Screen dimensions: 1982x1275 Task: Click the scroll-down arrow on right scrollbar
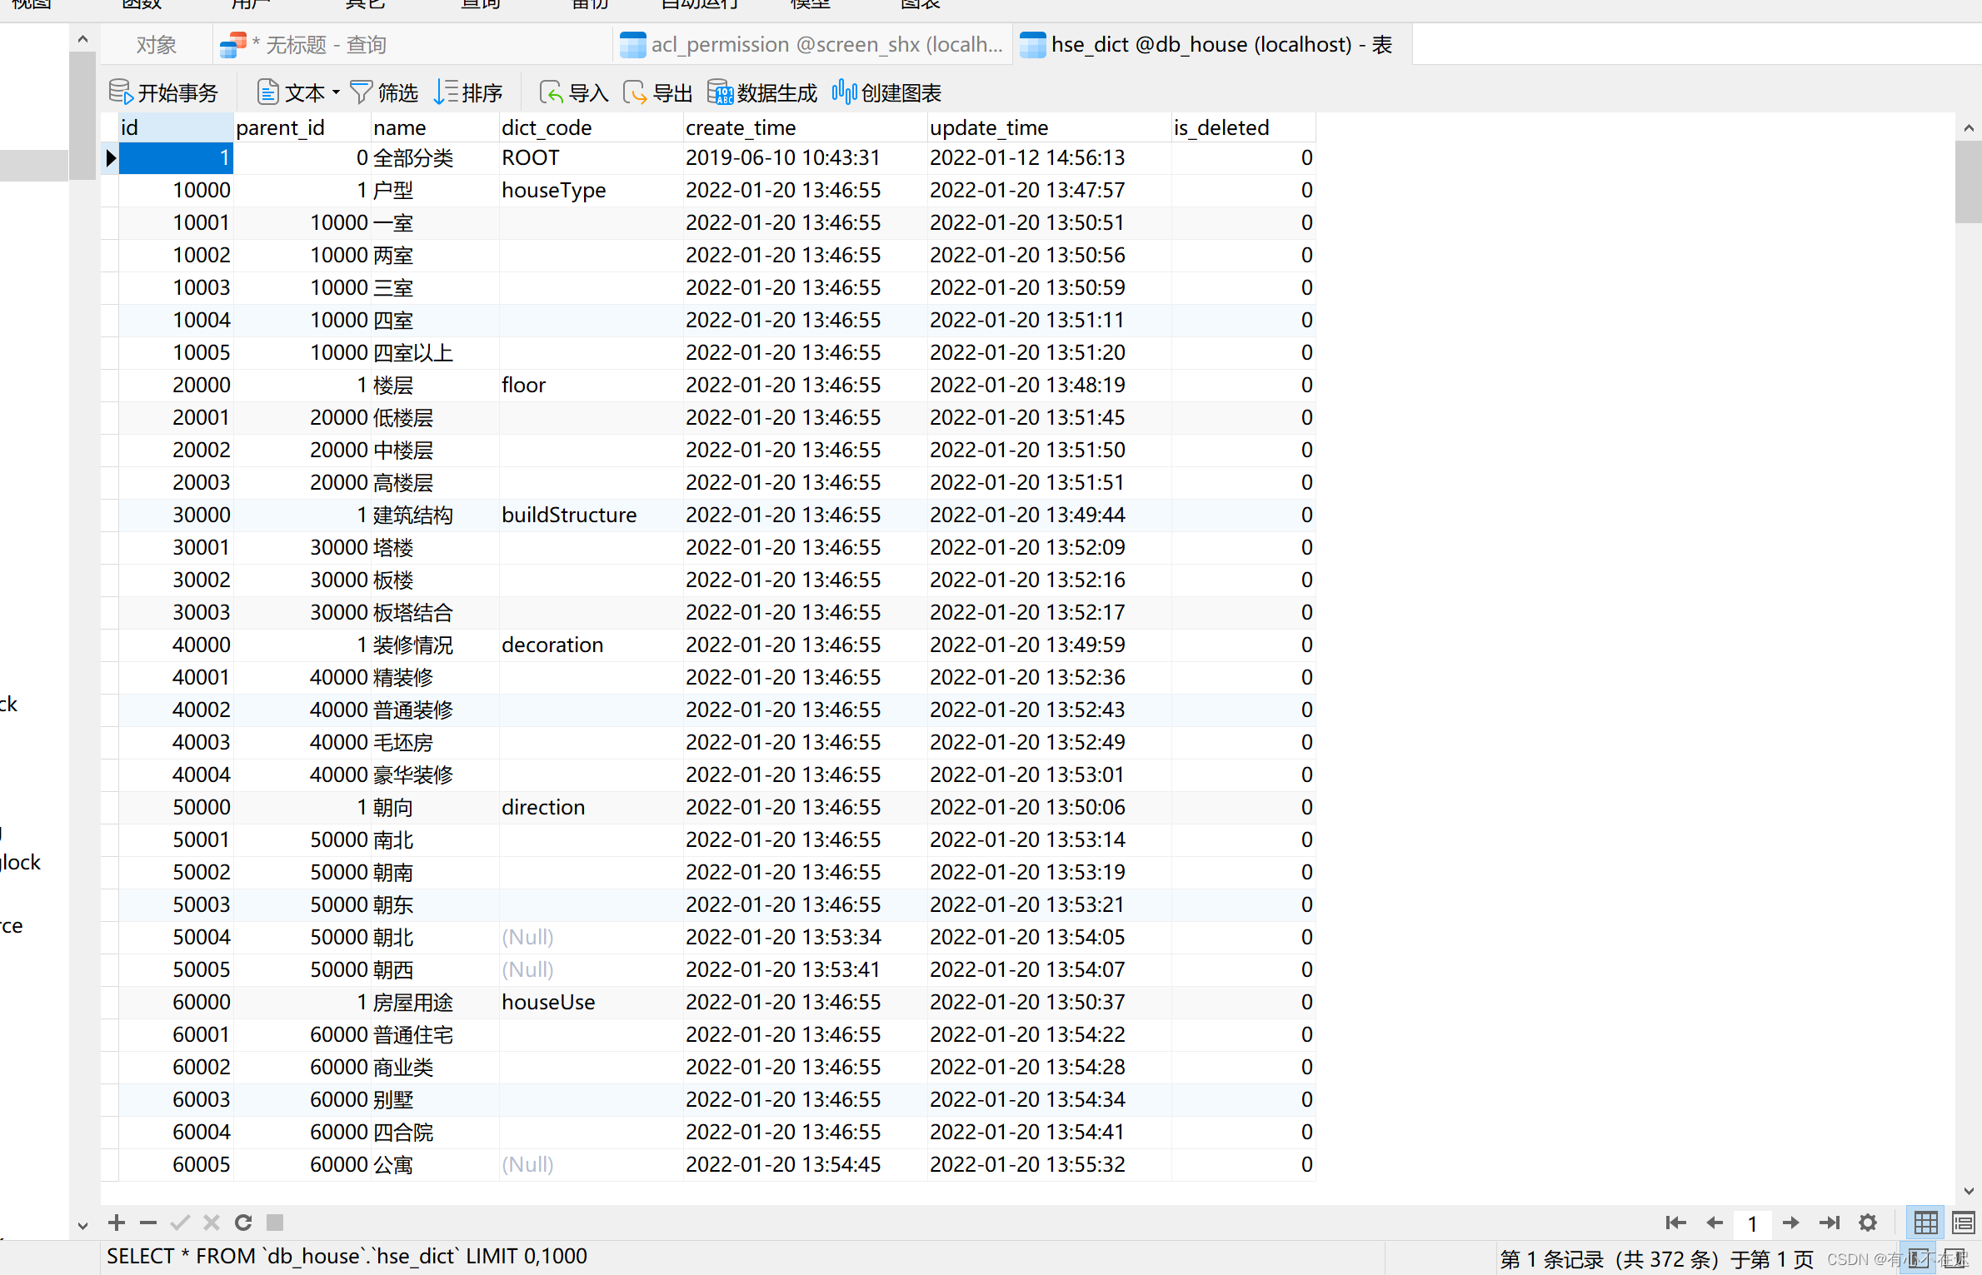click(1968, 1191)
